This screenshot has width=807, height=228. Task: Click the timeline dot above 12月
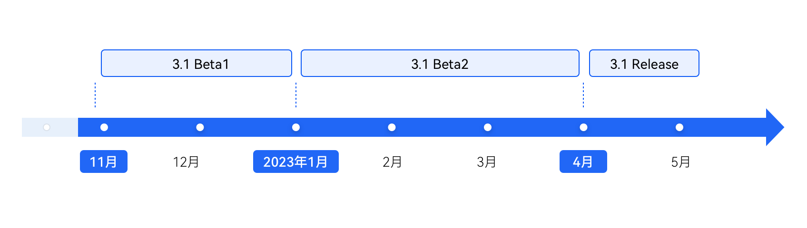click(200, 127)
